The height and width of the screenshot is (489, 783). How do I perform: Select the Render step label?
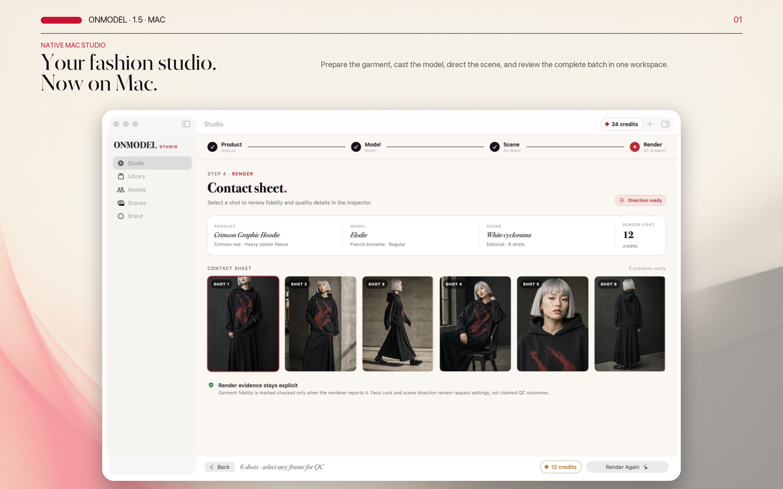click(652, 145)
